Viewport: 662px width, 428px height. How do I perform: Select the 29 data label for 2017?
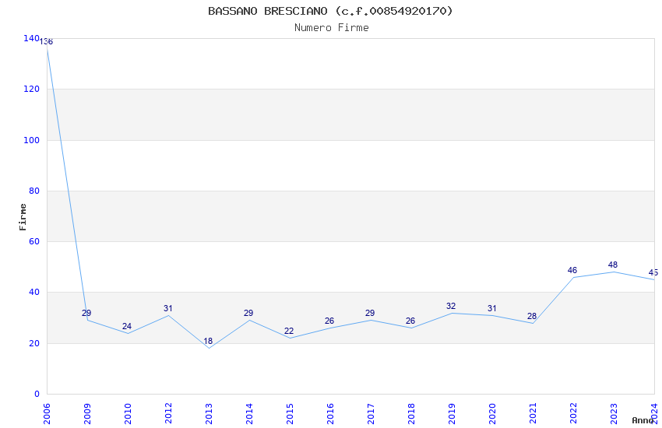tap(370, 314)
